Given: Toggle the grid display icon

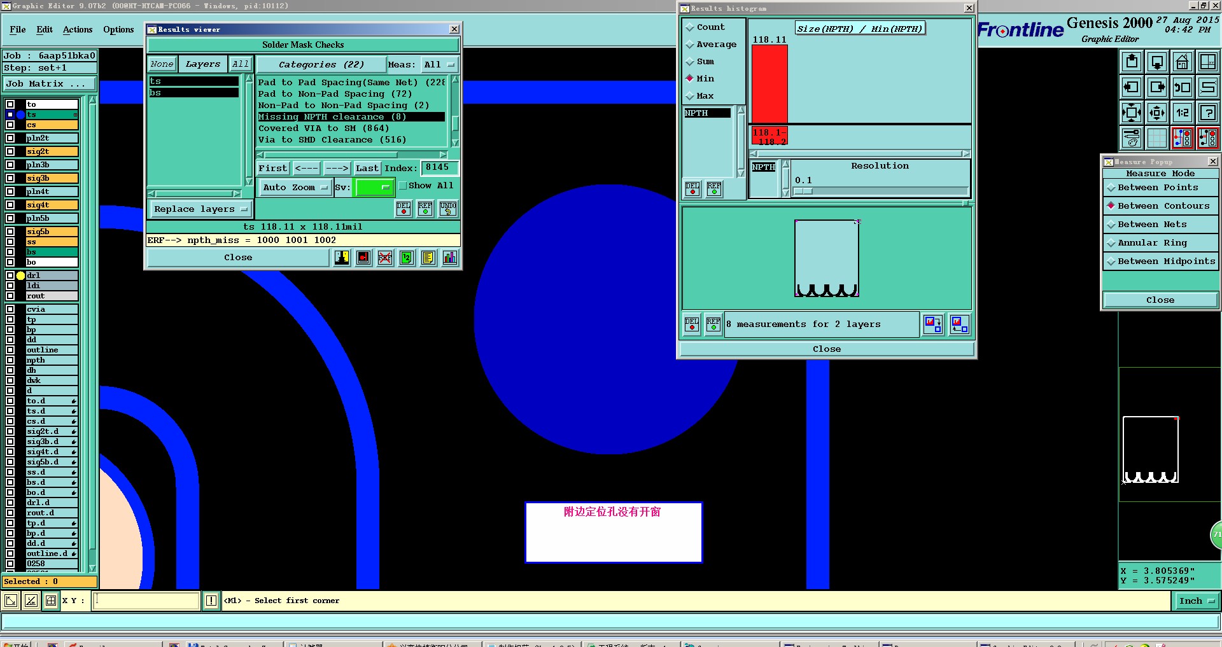Looking at the screenshot, I should point(1157,137).
